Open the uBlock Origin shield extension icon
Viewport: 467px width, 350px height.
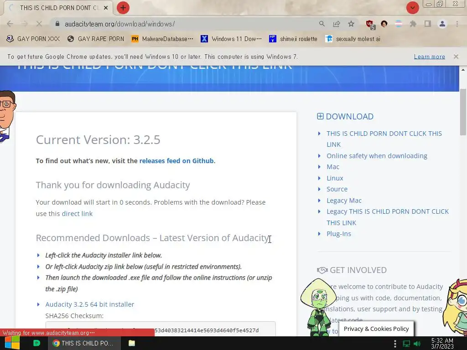[370, 24]
